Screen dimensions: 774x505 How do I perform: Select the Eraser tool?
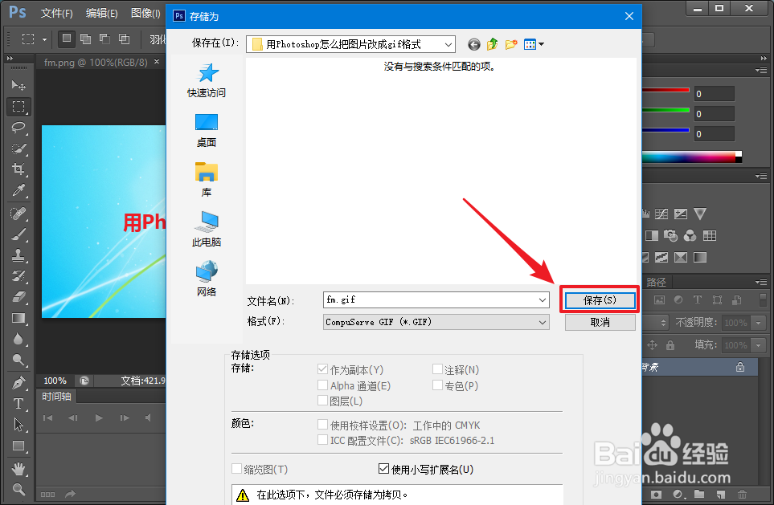(18, 297)
